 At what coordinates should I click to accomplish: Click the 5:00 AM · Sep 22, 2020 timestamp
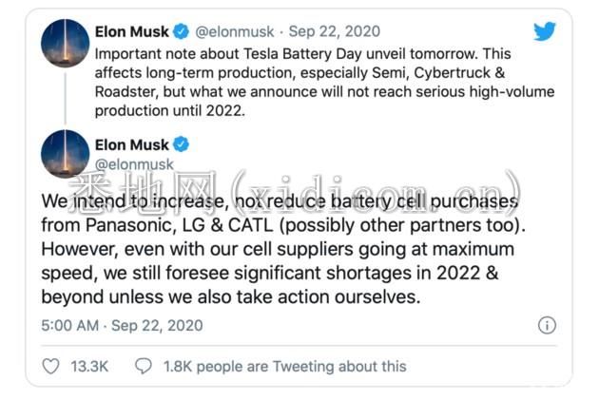tap(122, 326)
